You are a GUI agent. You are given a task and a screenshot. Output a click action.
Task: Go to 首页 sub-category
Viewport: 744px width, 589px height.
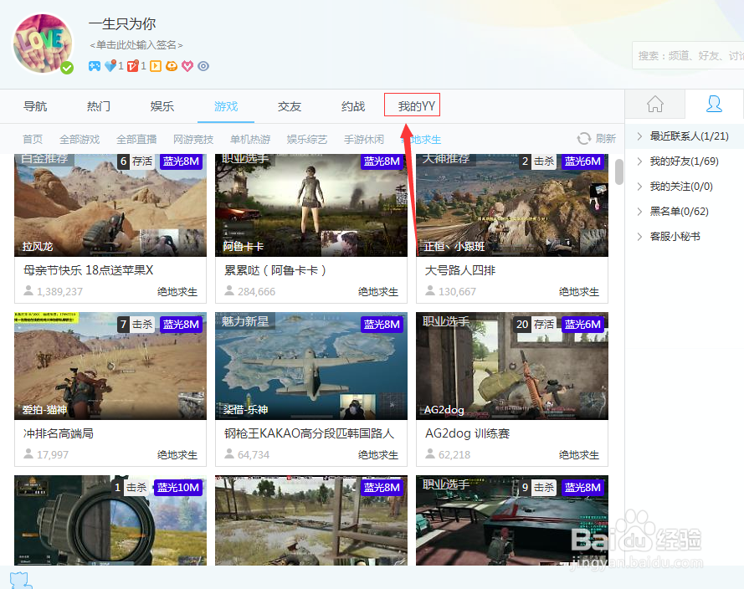(33, 140)
